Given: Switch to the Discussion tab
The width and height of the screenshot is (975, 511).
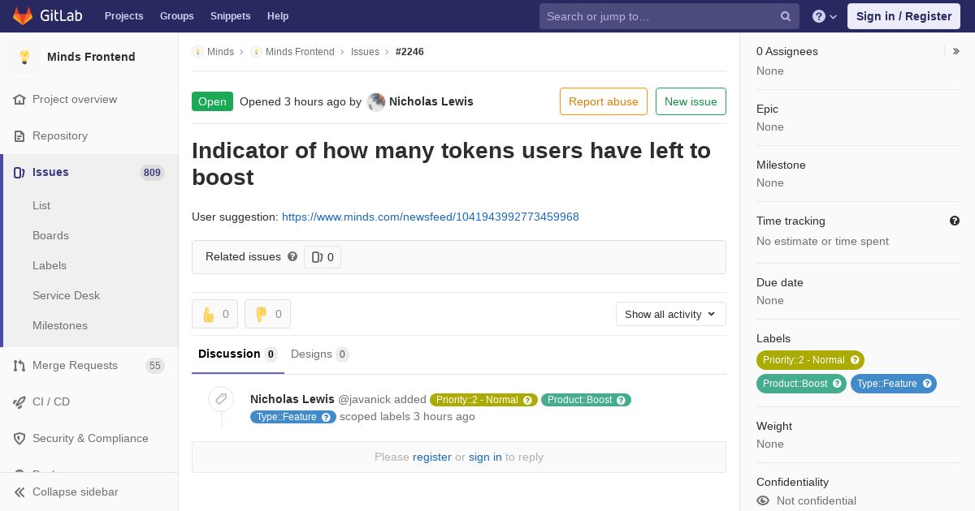Looking at the screenshot, I should point(238,354).
